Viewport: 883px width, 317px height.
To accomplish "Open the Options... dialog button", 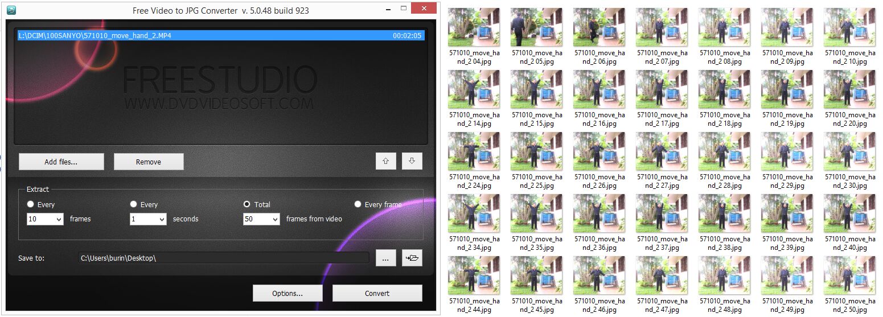I will click(x=288, y=293).
